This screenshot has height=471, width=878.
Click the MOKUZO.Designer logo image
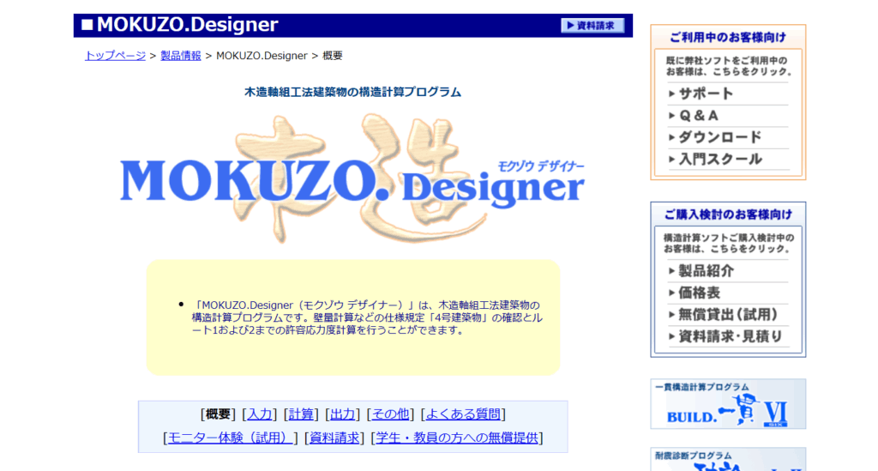click(x=352, y=178)
